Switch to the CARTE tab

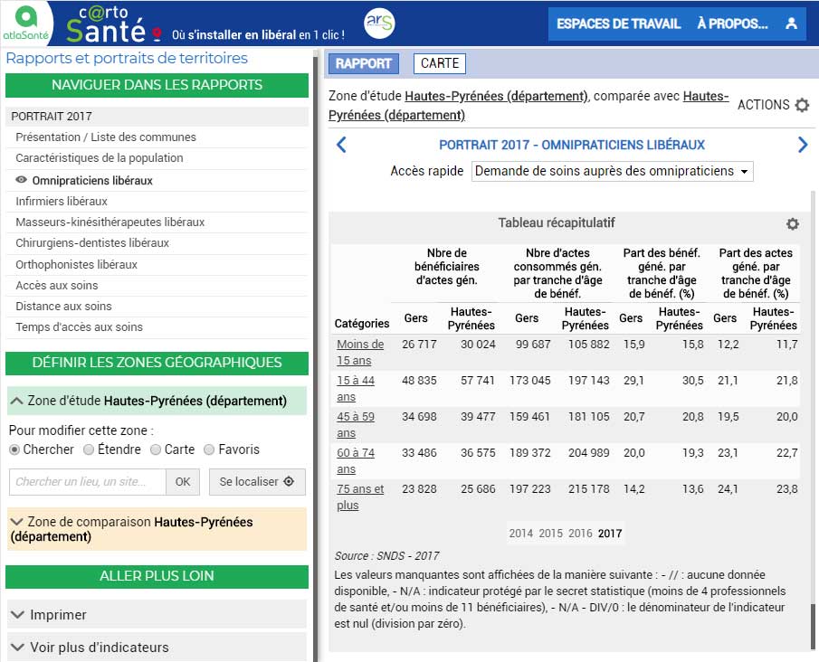(439, 63)
